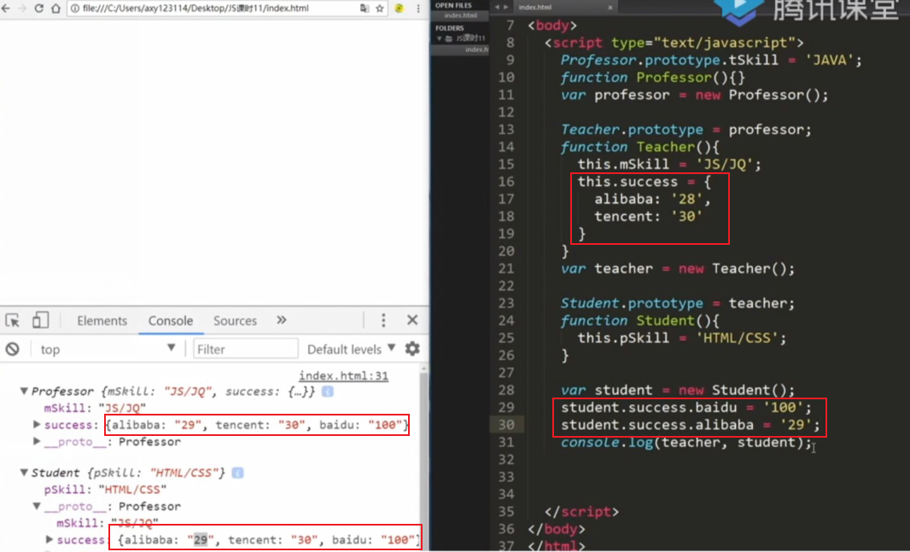Expand collapsed __proto__ under Professor object
The height and width of the screenshot is (552, 910).
pyautogui.click(x=37, y=441)
